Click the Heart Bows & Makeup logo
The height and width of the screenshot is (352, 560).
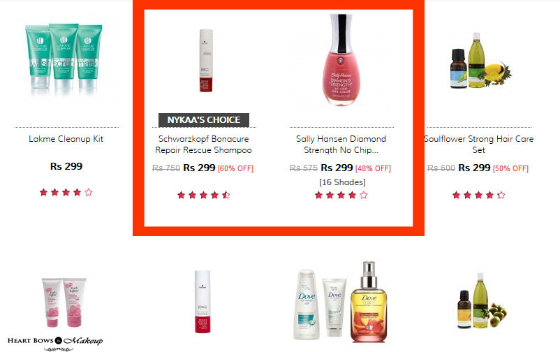click(55, 343)
